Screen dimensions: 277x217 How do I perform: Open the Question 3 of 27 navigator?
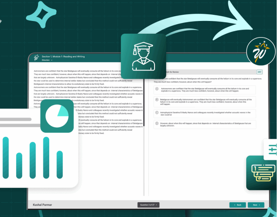pyautogui.click(x=148, y=205)
